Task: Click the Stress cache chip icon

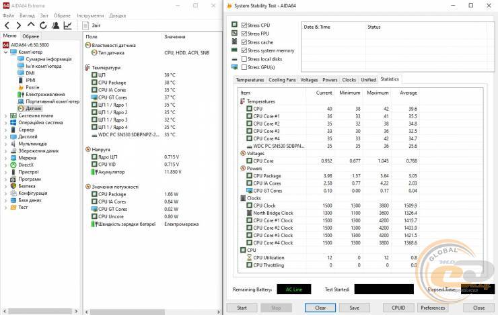Action: (234, 42)
